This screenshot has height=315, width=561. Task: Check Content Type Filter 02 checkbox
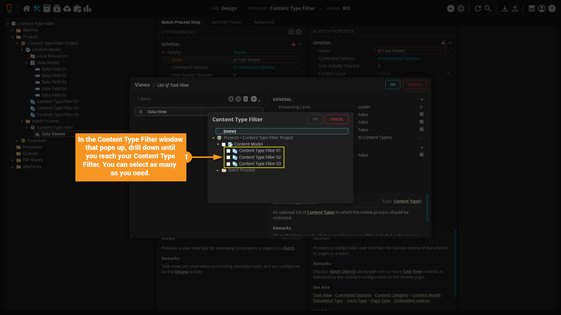click(228, 157)
